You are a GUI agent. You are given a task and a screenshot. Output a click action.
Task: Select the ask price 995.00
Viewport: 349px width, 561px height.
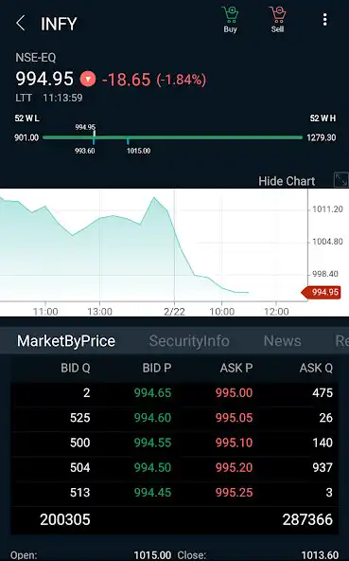tap(234, 393)
